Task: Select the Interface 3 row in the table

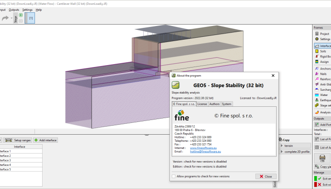Action: coord(21,160)
